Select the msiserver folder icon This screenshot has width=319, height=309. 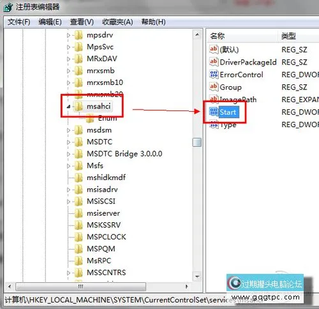tap(78, 213)
